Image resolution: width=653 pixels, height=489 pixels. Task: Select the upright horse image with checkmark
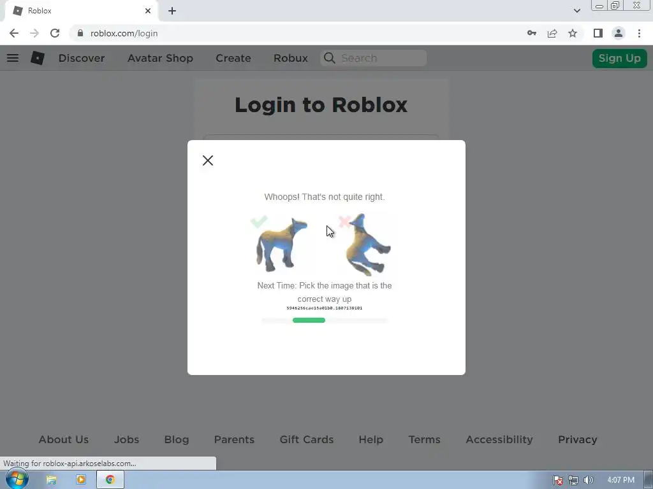pos(281,244)
